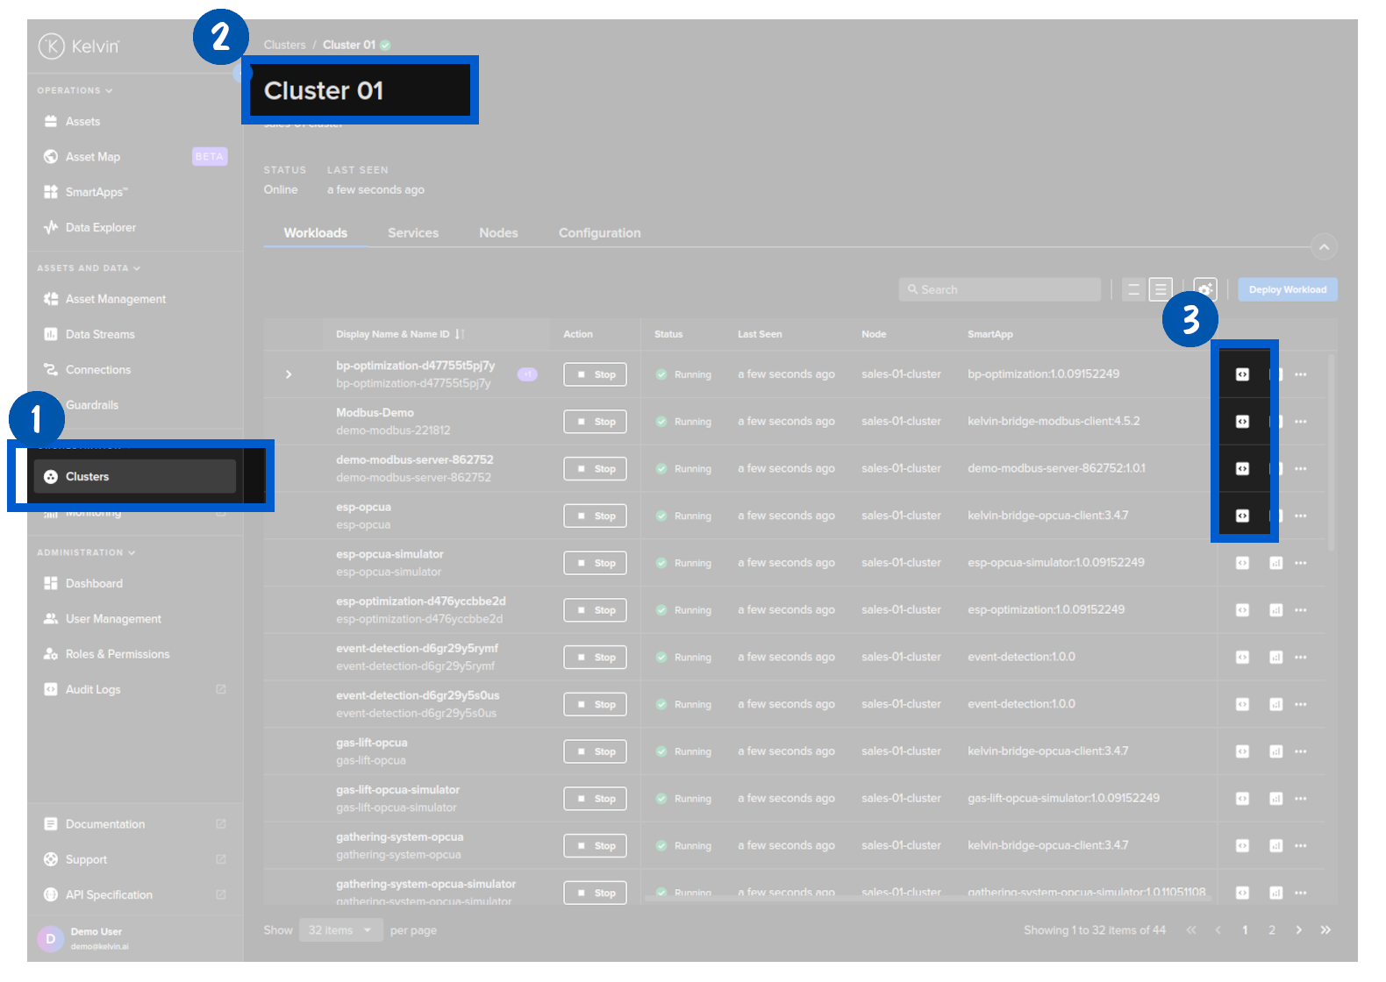This screenshot has height=982, width=1386.
Task: Switch to the Services tab
Action: (413, 233)
